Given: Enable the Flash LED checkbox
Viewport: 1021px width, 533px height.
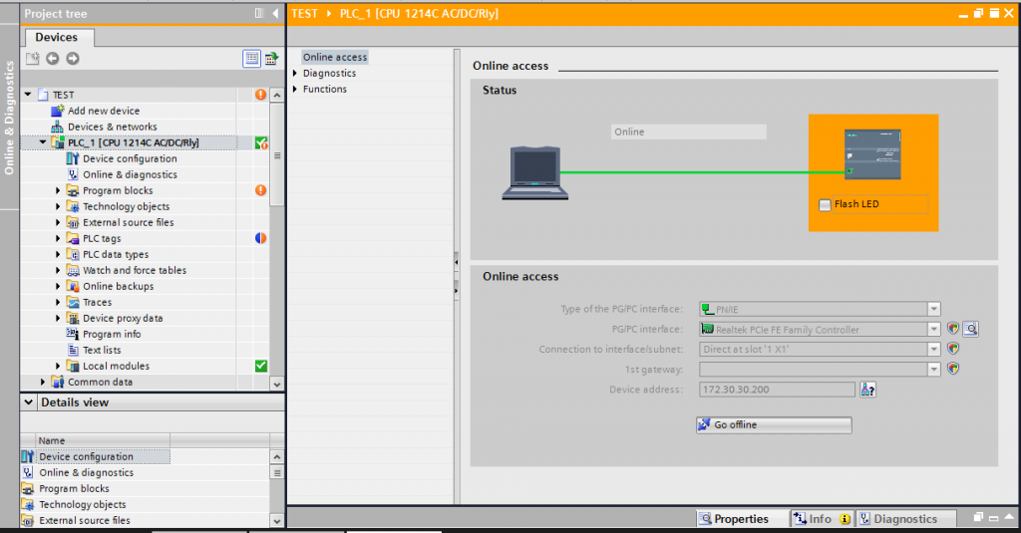Looking at the screenshot, I should pyautogui.click(x=825, y=204).
